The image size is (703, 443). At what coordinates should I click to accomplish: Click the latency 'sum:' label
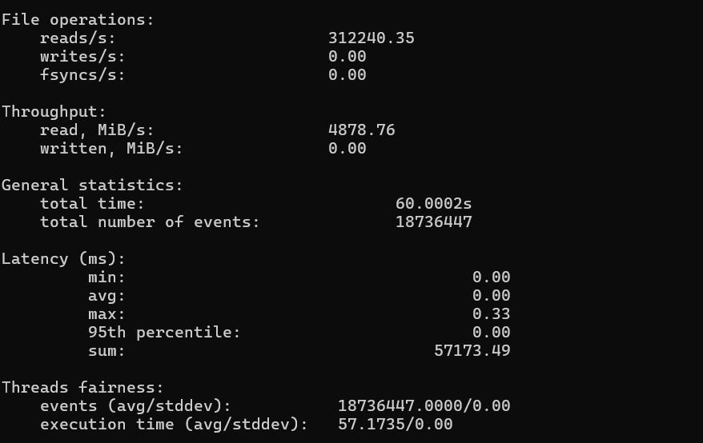pos(106,351)
